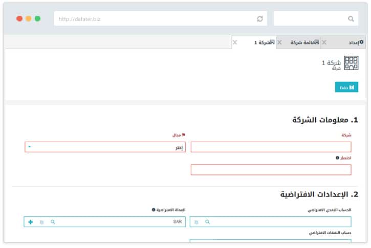Close the قائمة شركة tab

279,42
